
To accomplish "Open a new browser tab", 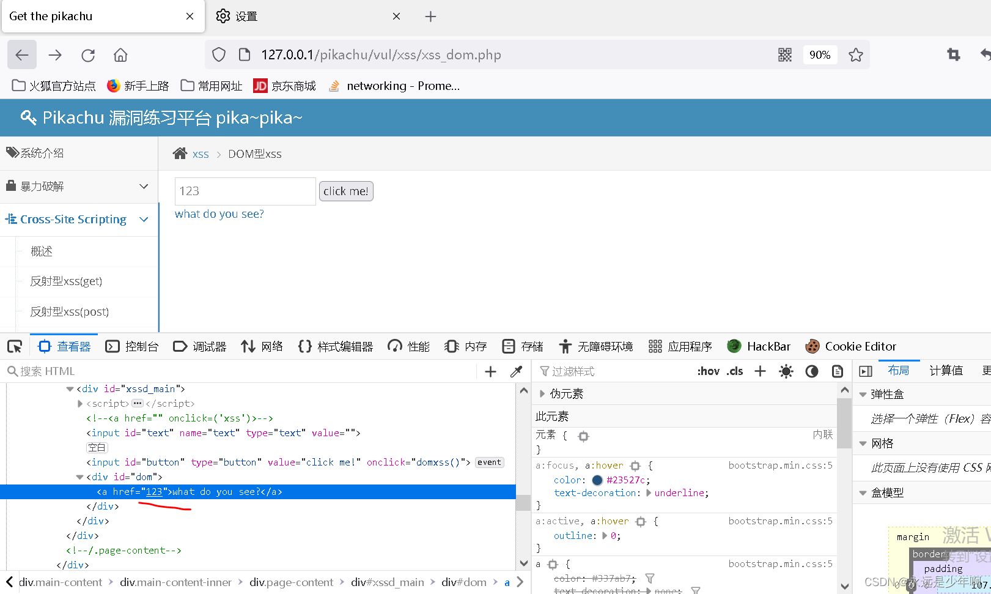I will coord(430,17).
